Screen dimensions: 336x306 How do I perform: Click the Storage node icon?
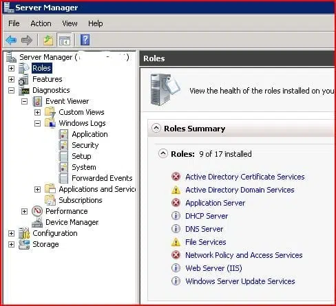(24, 244)
